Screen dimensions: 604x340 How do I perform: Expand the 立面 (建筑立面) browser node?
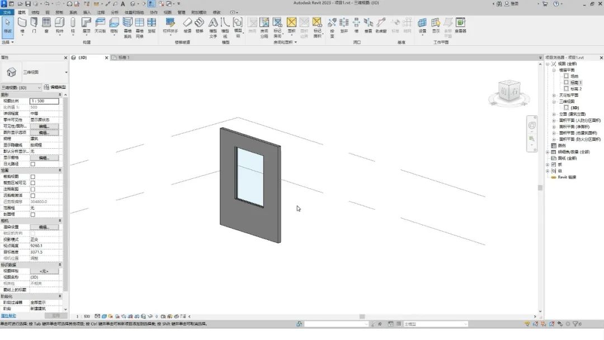point(554,115)
